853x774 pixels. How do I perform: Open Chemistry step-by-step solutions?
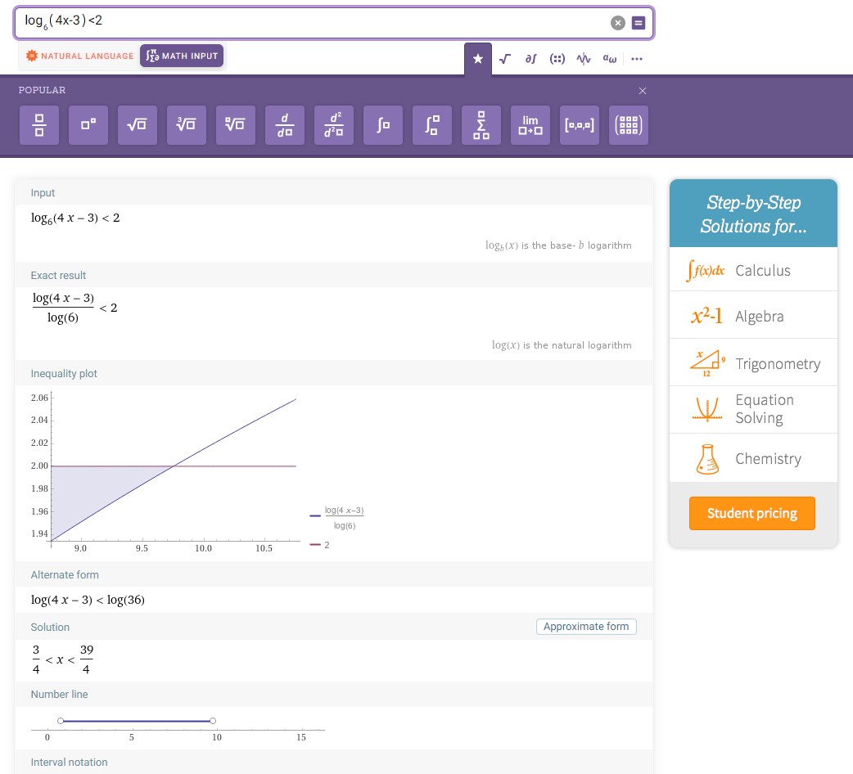pyautogui.click(x=753, y=458)
